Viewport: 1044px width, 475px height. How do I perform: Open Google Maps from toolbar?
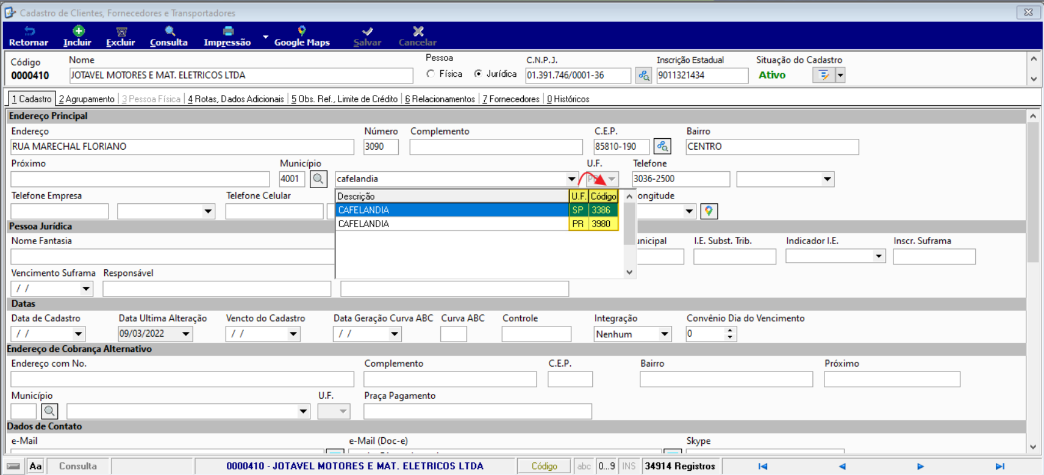tap(302, 37)
